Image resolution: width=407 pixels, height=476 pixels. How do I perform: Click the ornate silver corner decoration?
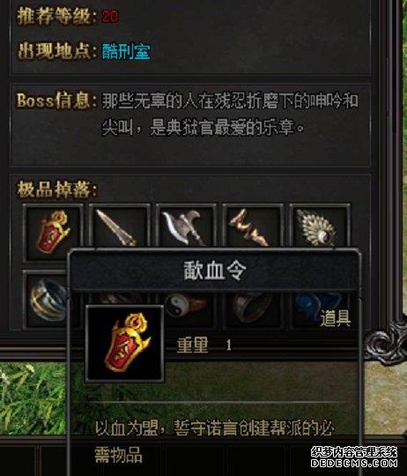pyautogui.click(x=385, y=343)
